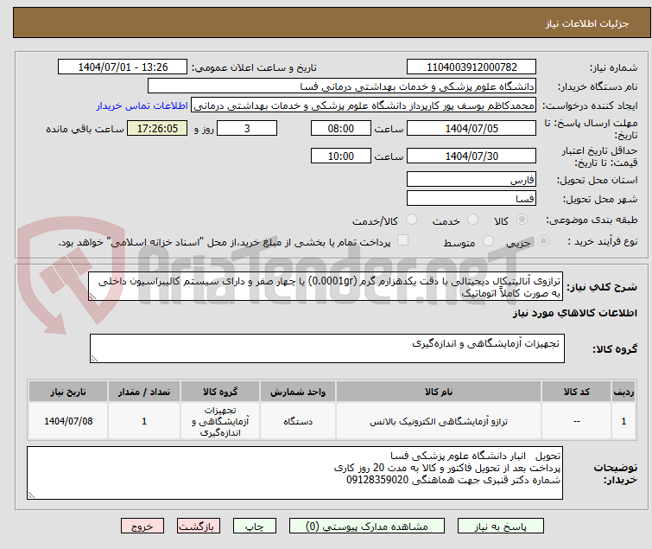
Task: Click the remaining days field showing 3
Action: click(247, 128)
